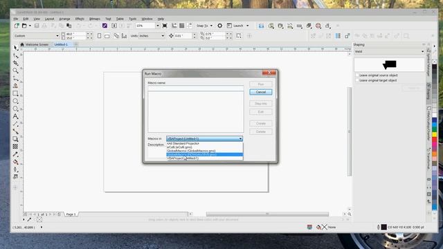This screenshot has height=249, width=443.
Task: Set portrait page orientation icon
Action: pyautogui.click(x=99, y=36)
